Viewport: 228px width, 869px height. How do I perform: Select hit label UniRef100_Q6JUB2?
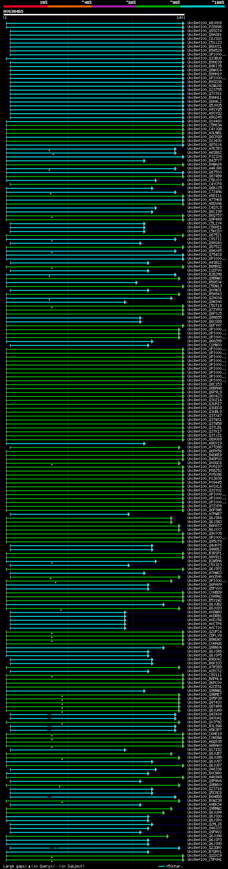click(x=204, y=604)
